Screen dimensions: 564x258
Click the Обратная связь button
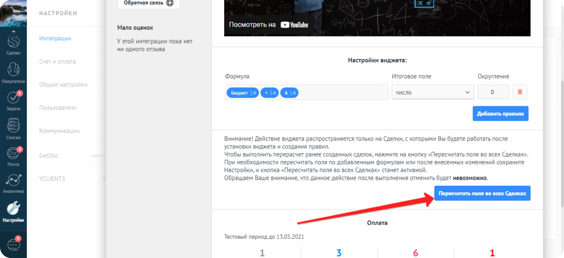(x=149, y=3)
